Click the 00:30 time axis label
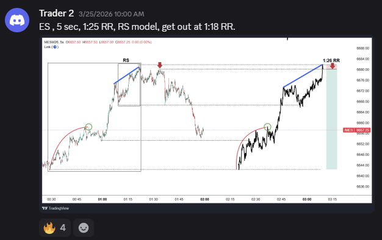The width and height of the screenshot is (382, 240). (51, 199)
